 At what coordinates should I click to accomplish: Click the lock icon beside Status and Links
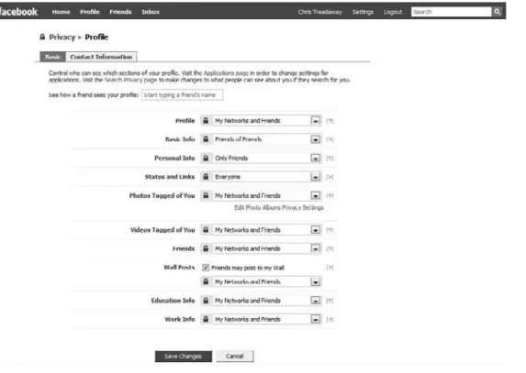click(206, 177)
